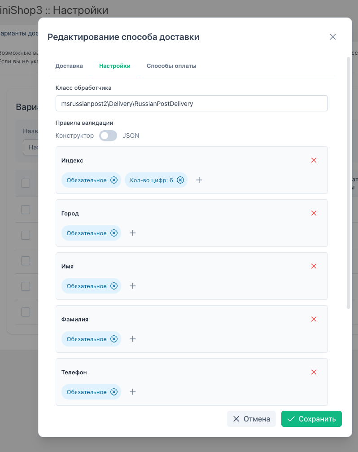This screenshot has height=452, width=358.
Task: Delete the Индекс validation rule block
Action: tap(314, 160)
